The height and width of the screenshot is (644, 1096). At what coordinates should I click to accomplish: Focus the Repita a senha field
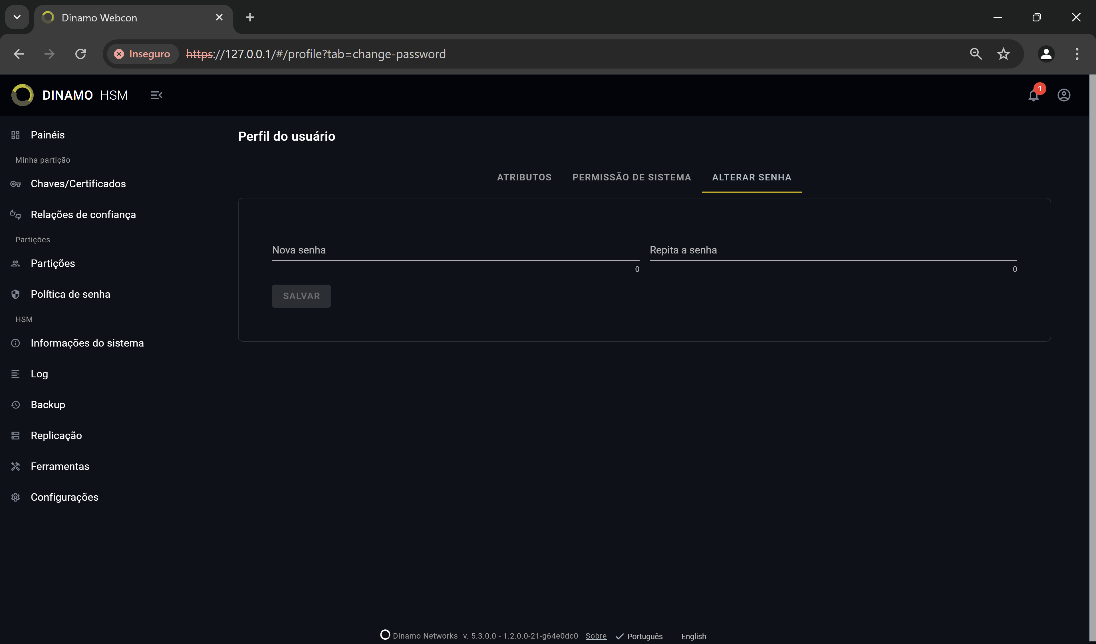833,250
